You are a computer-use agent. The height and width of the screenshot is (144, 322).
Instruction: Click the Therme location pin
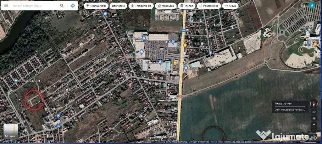click(309, 30)
